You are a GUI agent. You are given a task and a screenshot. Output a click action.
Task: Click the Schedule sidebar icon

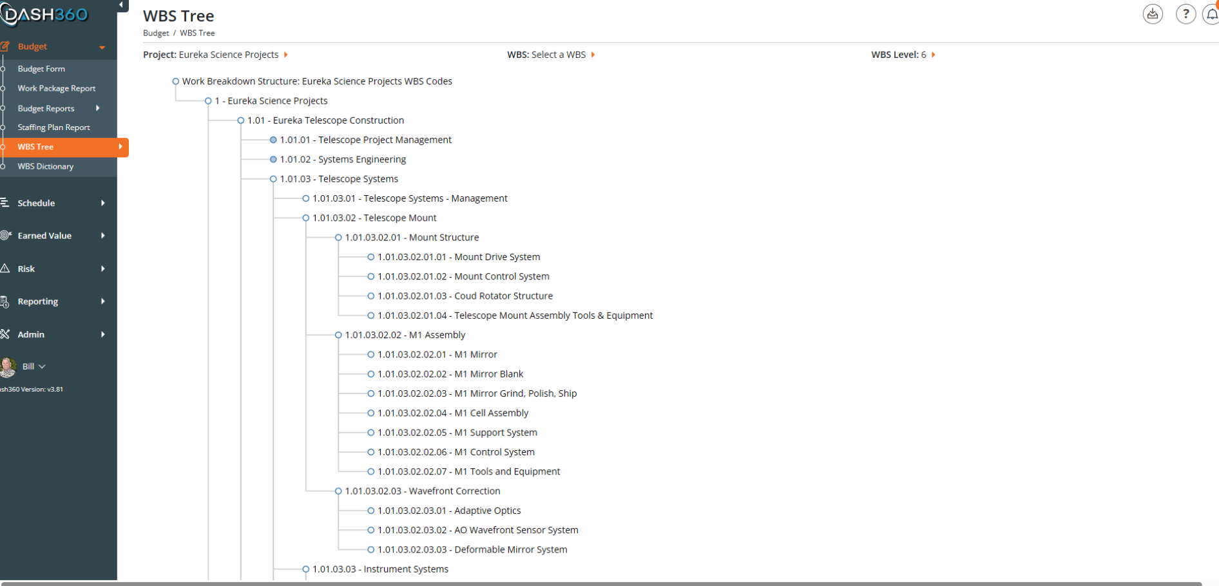[5, 203]
